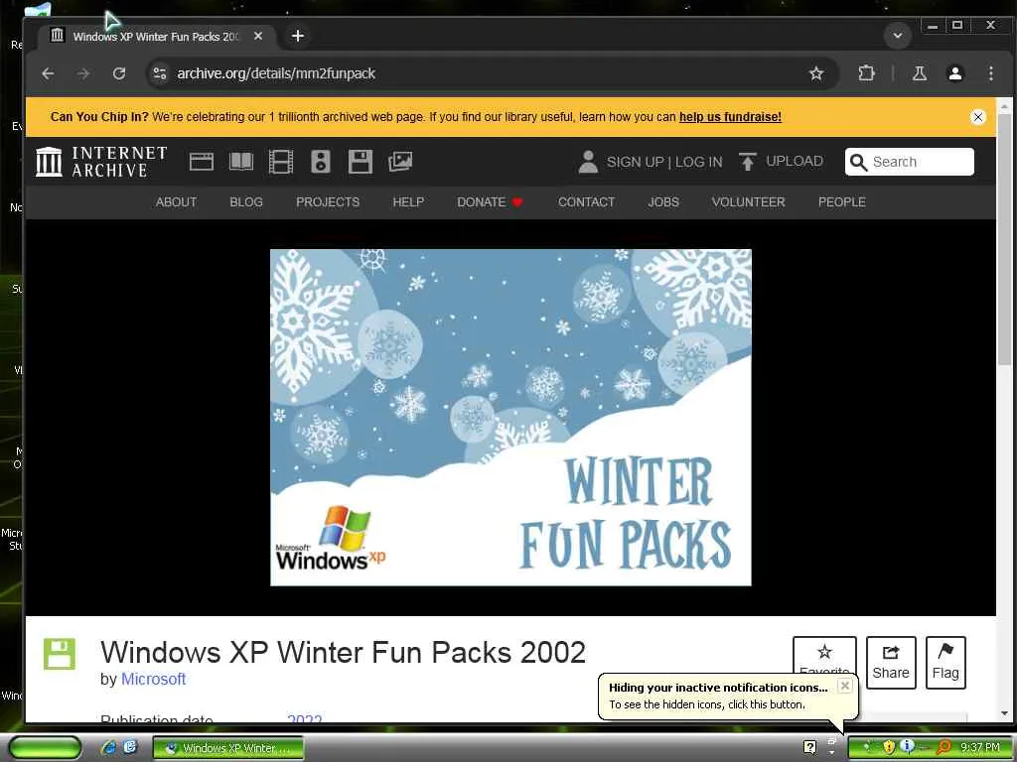This screenshot has height=762, width=1017.
Task: Click the Winter Fun Packs cover image
Action: [x=510, y=418]
